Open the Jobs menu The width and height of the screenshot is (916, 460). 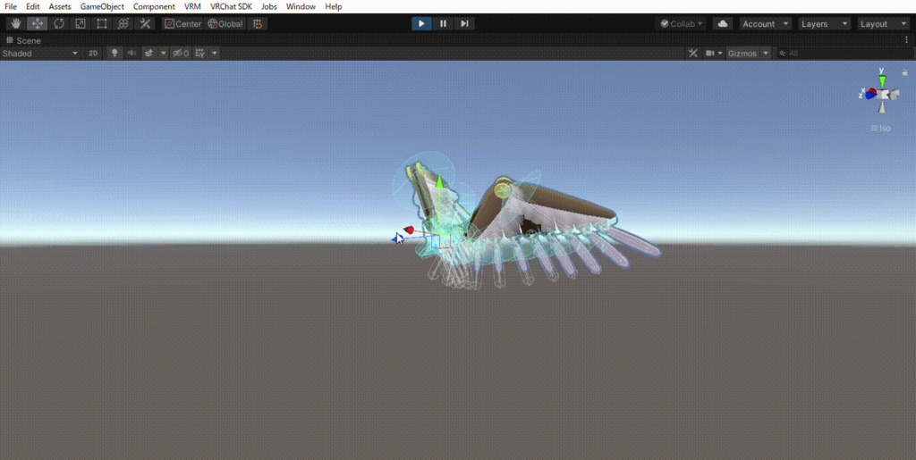pyautogui.click(x=268, y=6)
